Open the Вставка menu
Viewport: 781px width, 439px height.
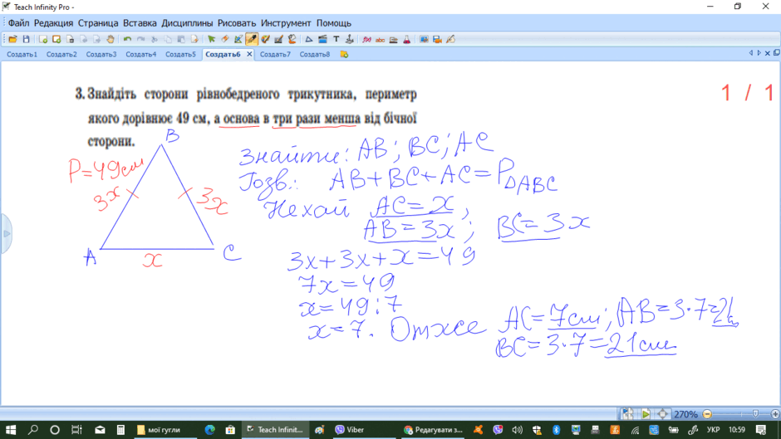[140, 23]
